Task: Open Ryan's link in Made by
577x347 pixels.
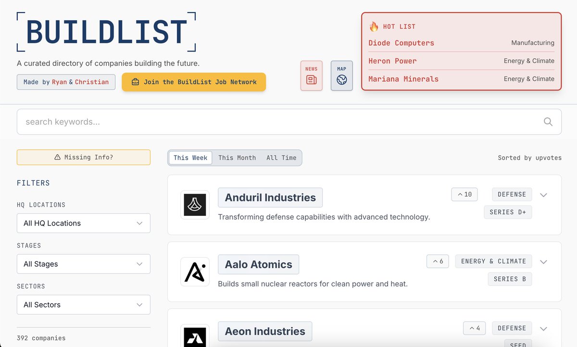Action: (60, 82)
